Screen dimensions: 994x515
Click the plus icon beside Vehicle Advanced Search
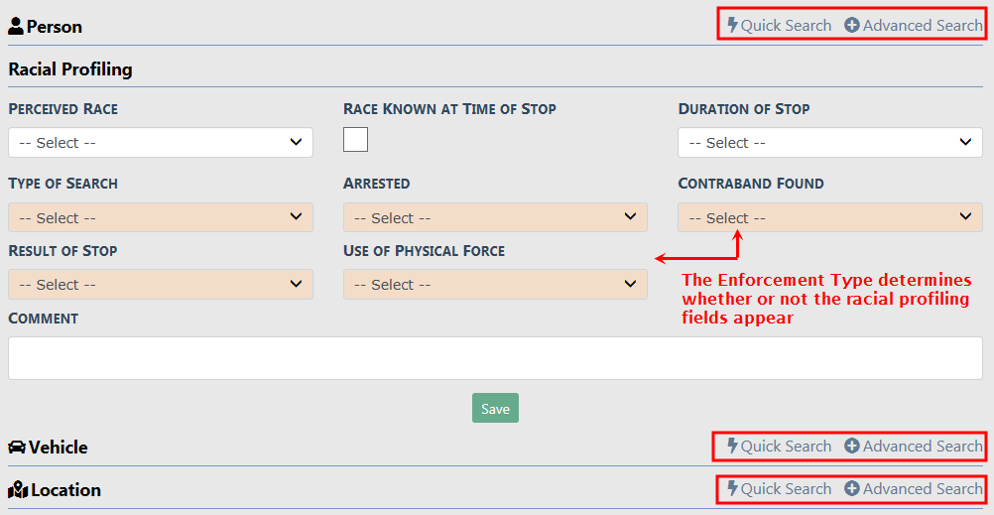(x=852, y=447)
